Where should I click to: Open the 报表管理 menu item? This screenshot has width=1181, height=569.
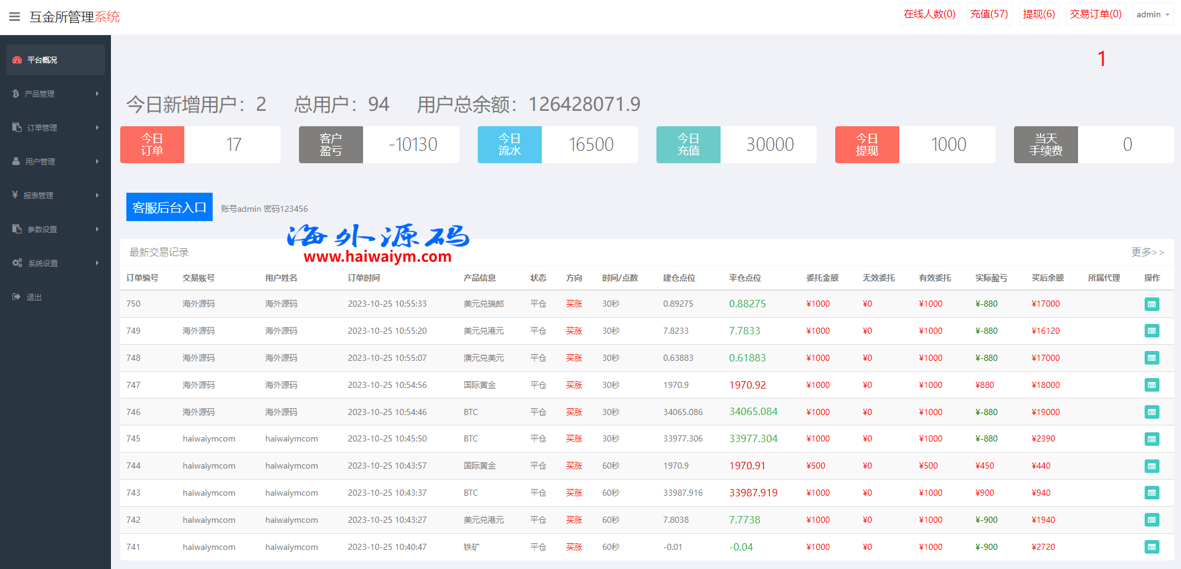point(38,195)
